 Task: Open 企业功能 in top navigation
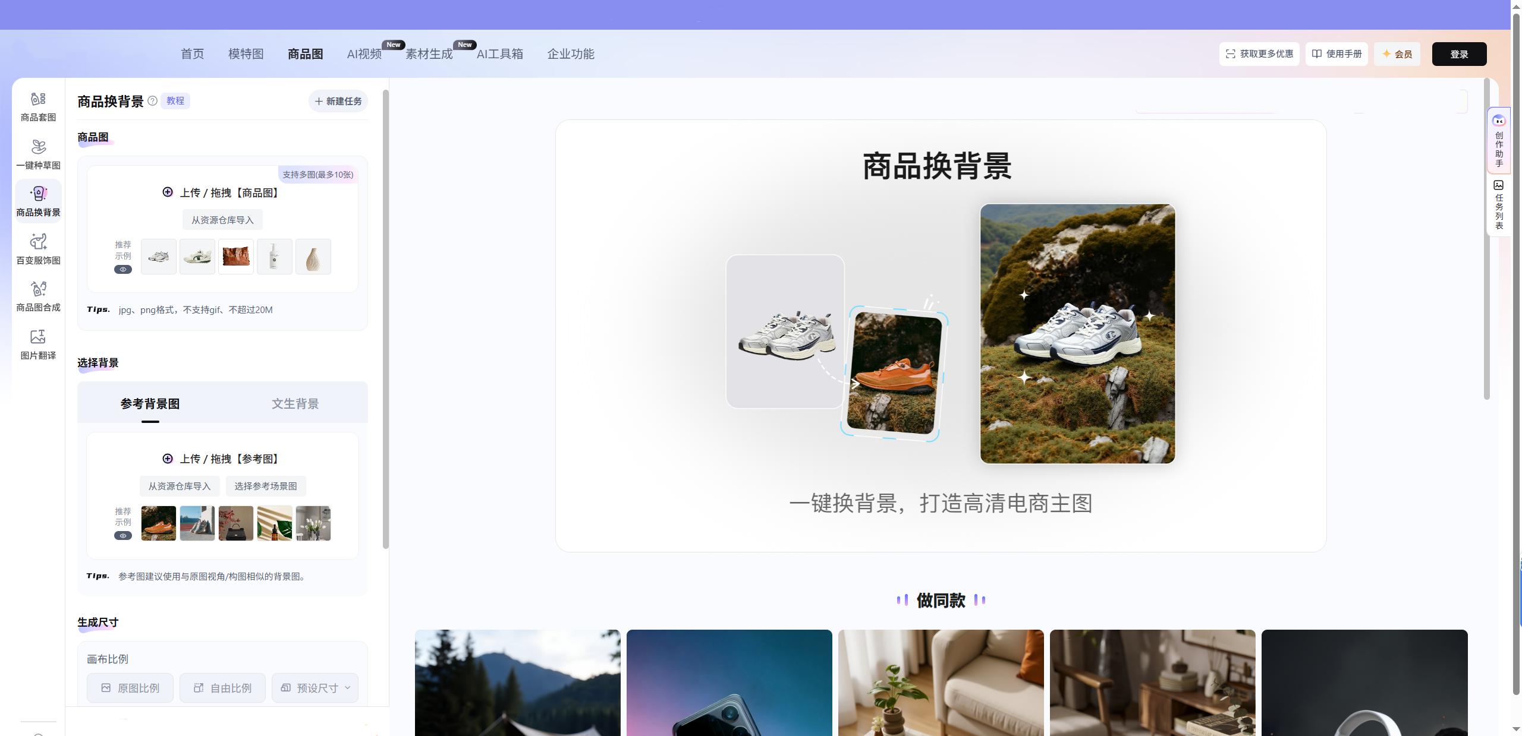570,54
